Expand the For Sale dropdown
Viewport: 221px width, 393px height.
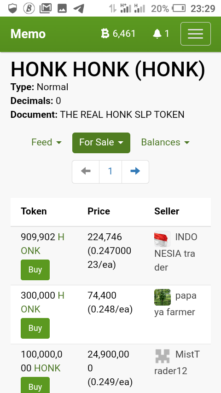[101, 143]
